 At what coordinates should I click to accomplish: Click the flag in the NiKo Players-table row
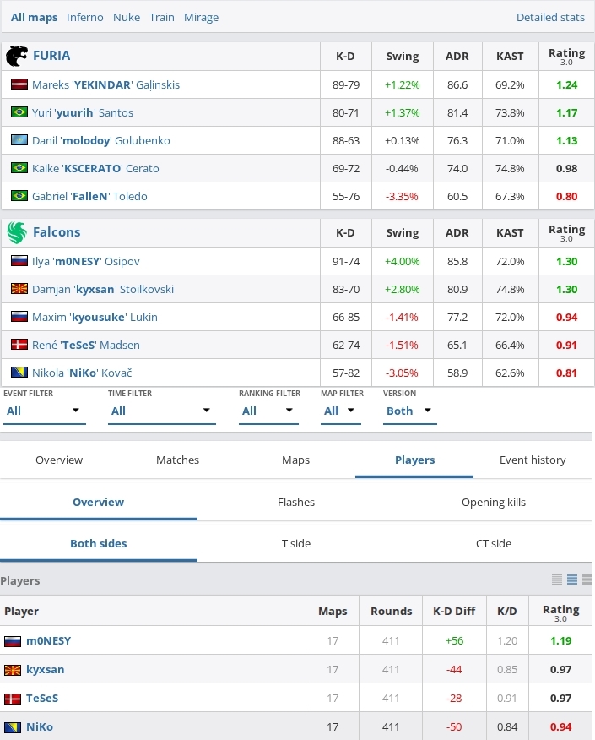13,727
